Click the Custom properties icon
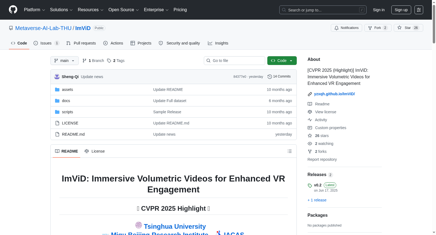The height and width of the screenshot is (235, 436). click(x=310, y=128)
